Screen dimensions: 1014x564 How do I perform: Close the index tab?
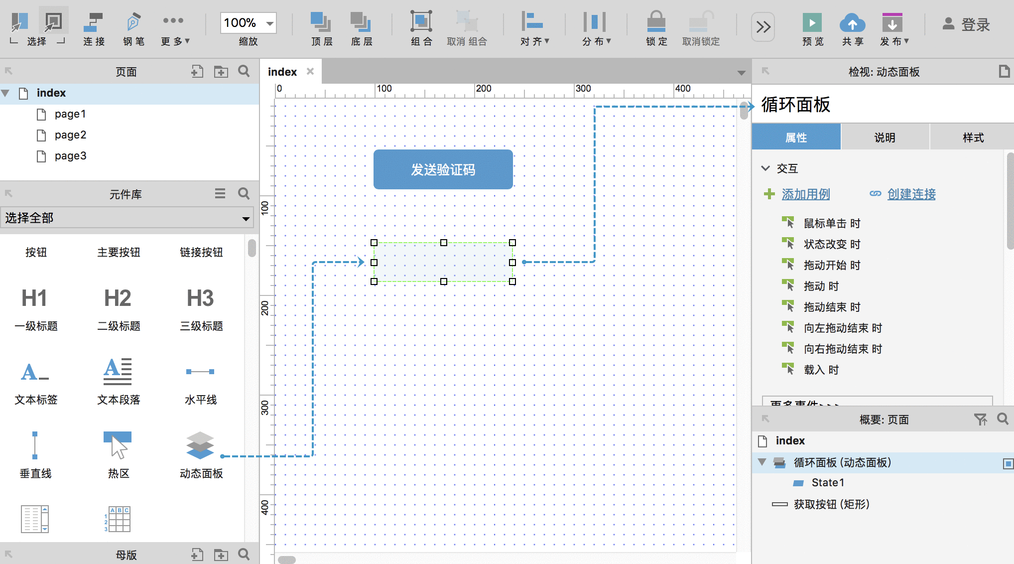(310, 71)
